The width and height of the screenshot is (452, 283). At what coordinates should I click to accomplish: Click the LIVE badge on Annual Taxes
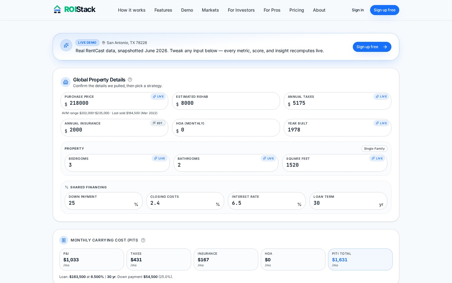[x=381, y=97]
